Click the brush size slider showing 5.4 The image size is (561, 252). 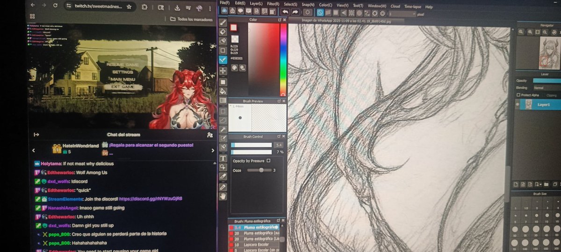coord(252,145)
